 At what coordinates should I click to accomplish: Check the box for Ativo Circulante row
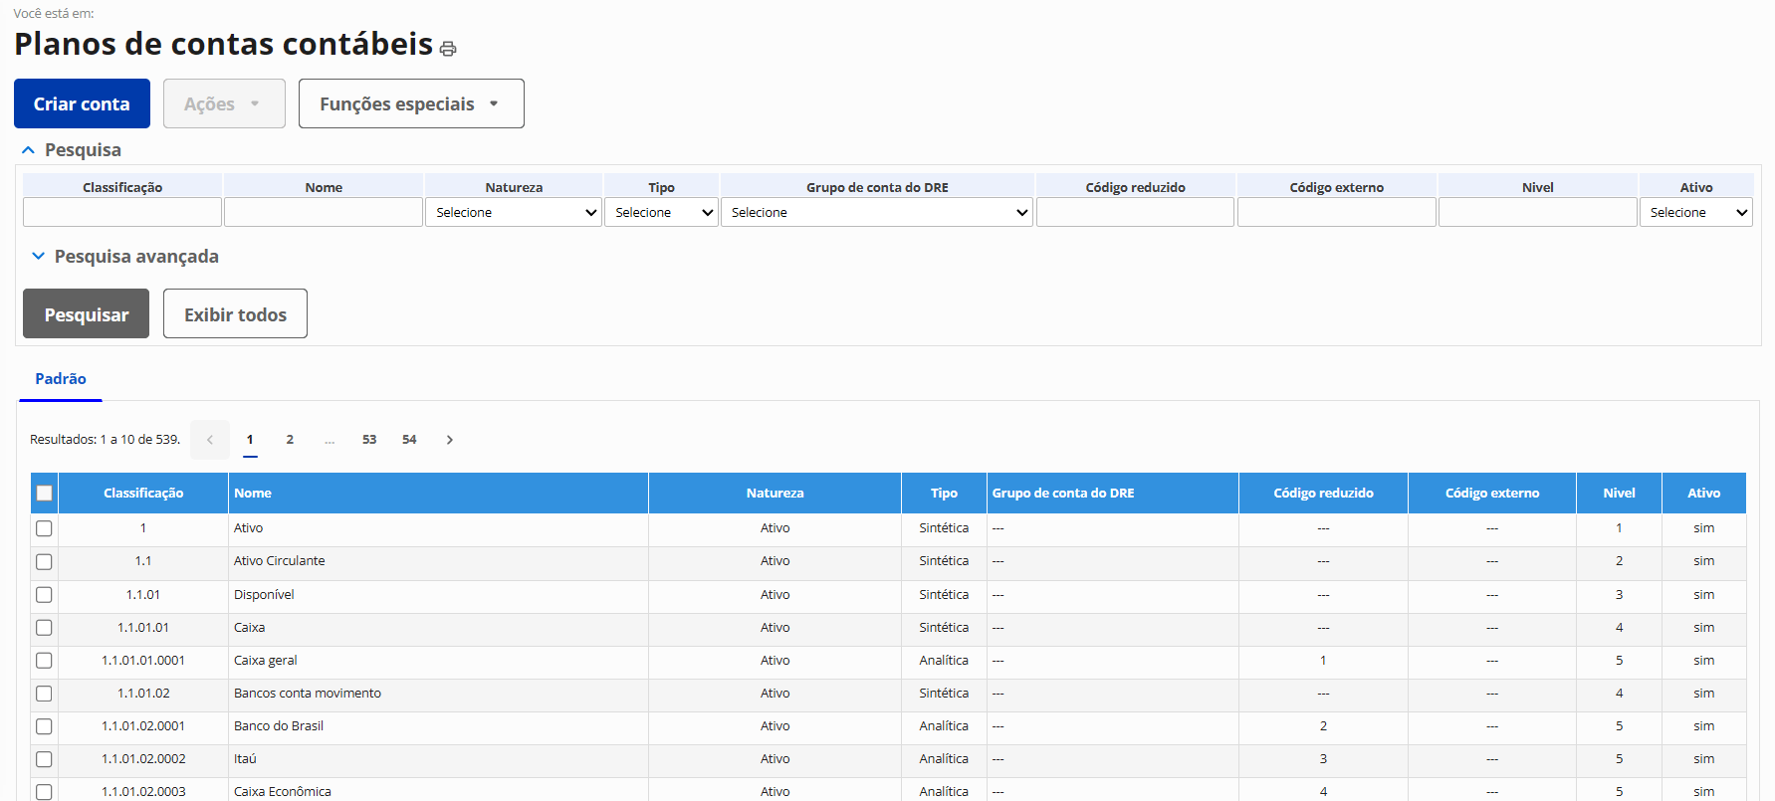(x=44, y=562)
